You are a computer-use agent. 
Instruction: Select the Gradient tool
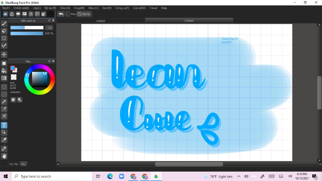click(x=4, y=78)
